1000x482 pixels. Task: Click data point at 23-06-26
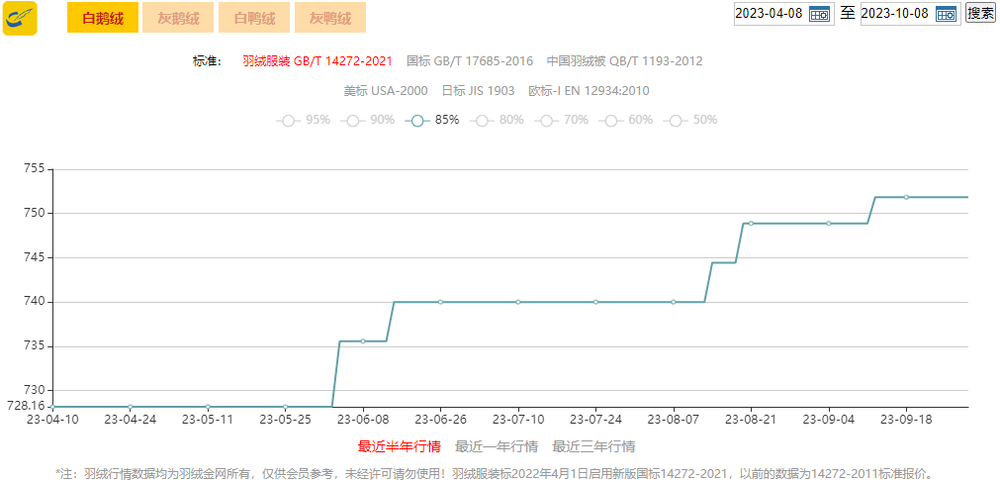pos(440,302)
